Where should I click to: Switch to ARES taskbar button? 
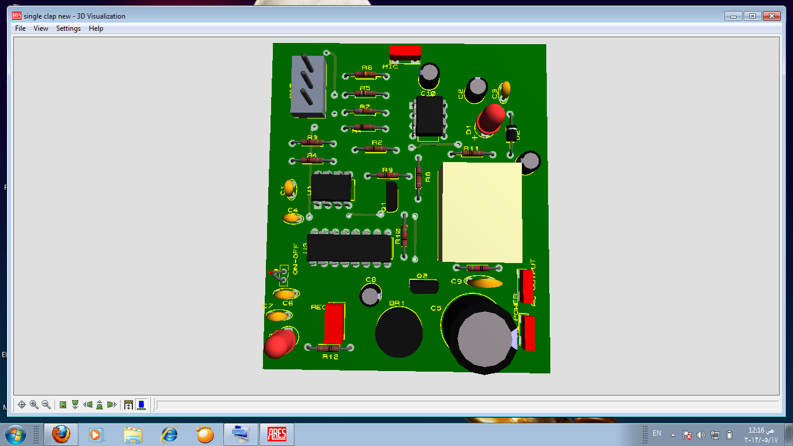(x=277, y=434)
